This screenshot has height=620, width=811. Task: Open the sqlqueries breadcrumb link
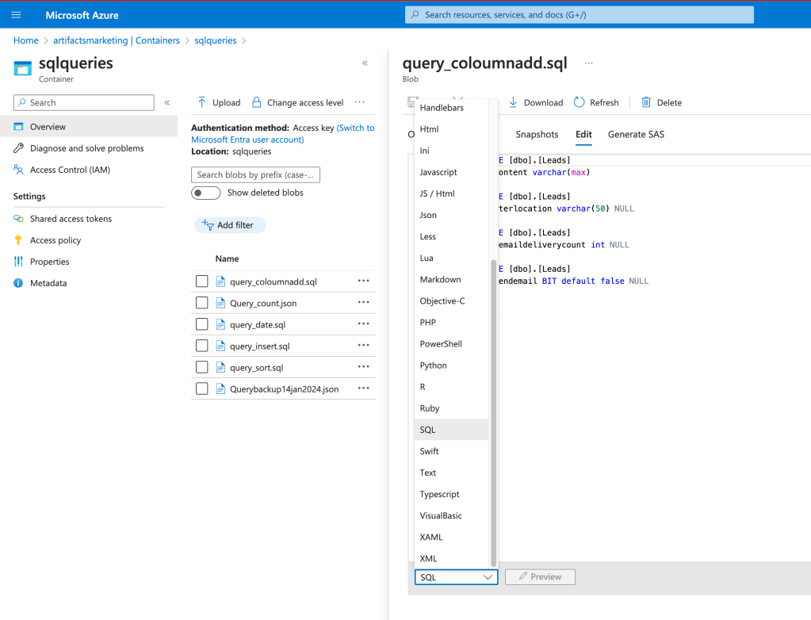point(215,40)
